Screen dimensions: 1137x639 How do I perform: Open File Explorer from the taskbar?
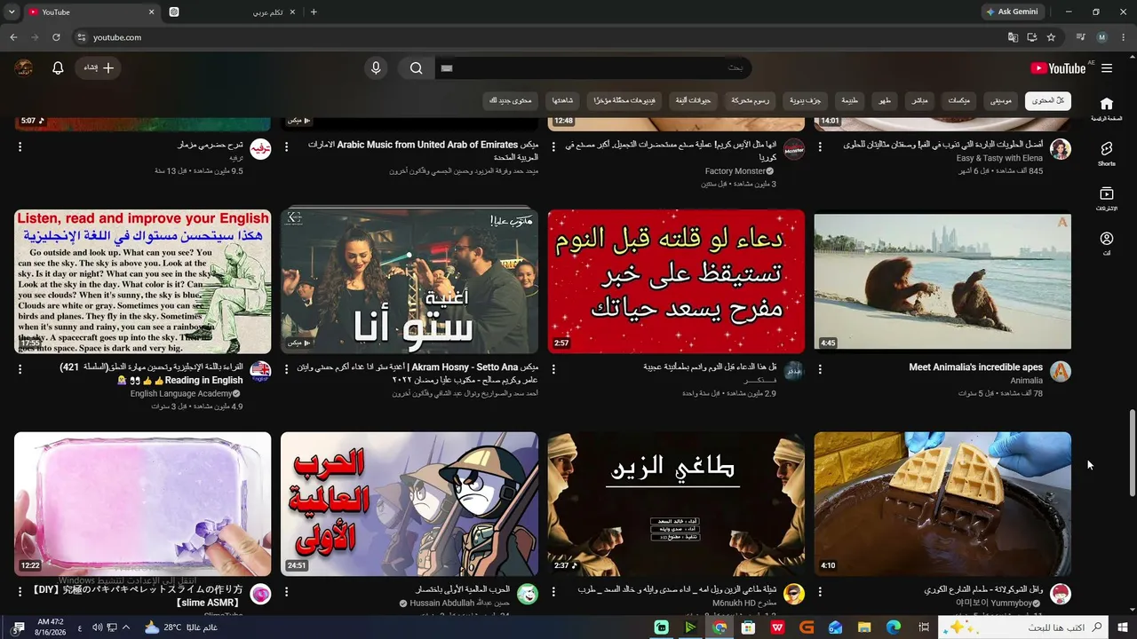point(864,627)
